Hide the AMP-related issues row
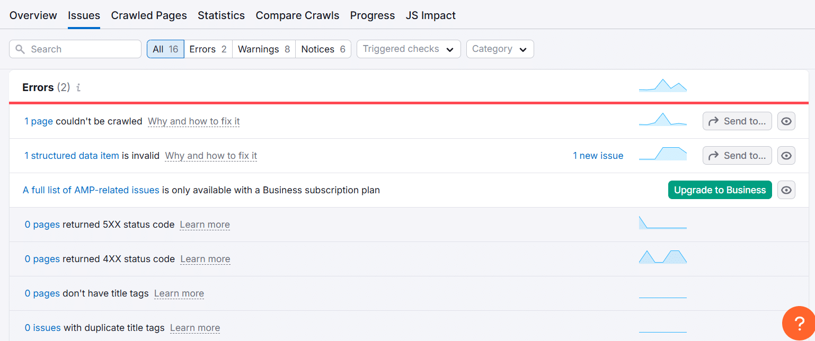Image resolution: width=815 pixels, height=341 pixels. point(786,190)
